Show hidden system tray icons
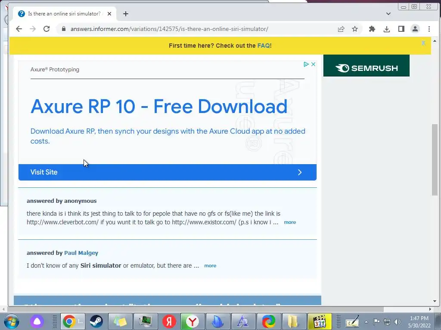This screenshot has height=330, width=441. click(x=366, y=322)
